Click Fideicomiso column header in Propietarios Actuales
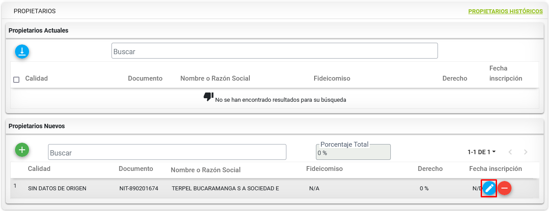Image resolution: width=549 pixels, height=211 pixels. [x=332, y=78]
